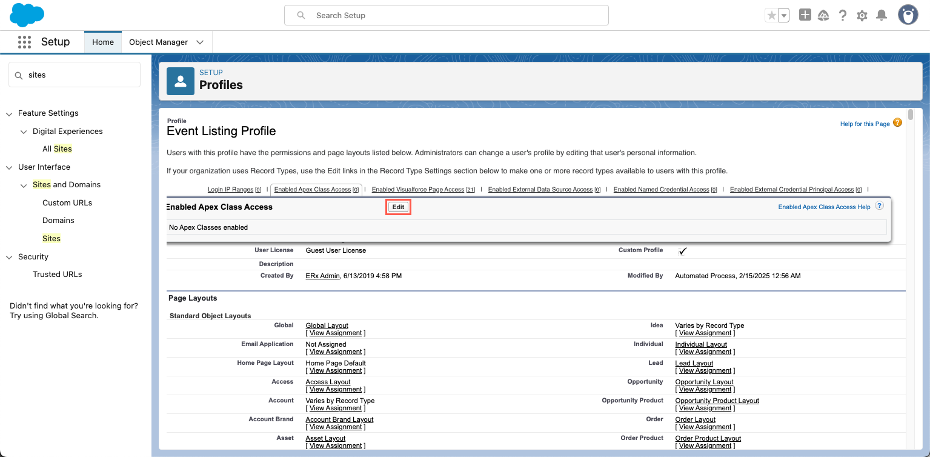Image resolution: width=930 pixels, height=457 pixels.
Task: Open the App Launcher grid icon
Action: coord(24,42)
